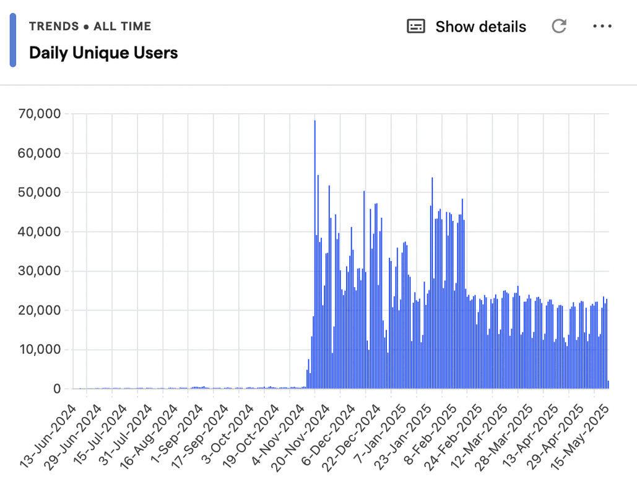Select the TRENDS label header
Screen dimensions: 637x495
click(54, 26)
